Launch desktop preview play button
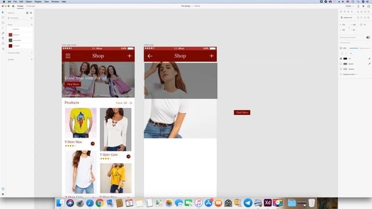Image resolution: width=372 pixels, height=209 pixels. (363, 6)
